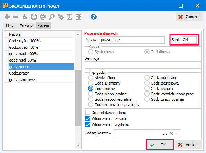This screenshot has width=206, height=153.
Task: Expand the Rodzaj kosztów dropdown arrow
Action: point(177,133)
